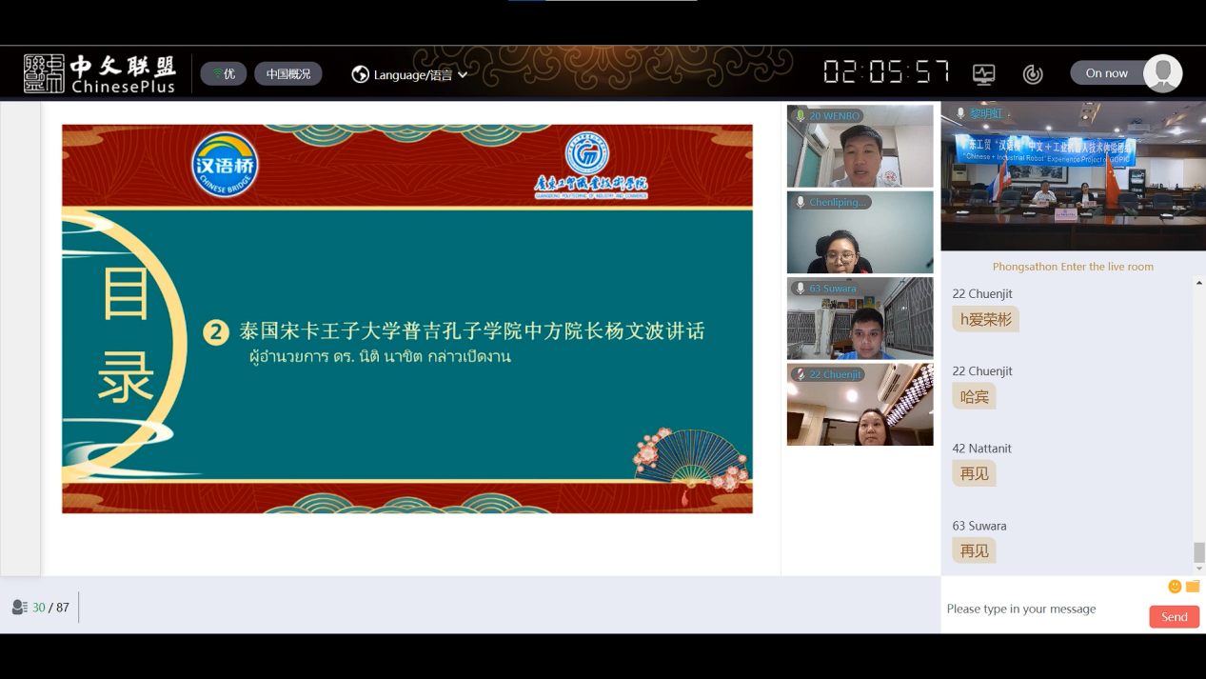Open the user profile avatar

[1162, 73]
